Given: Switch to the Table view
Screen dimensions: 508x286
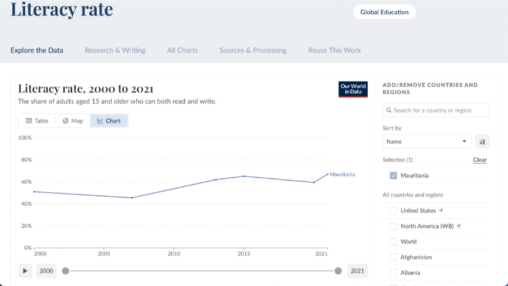Looking at the screenshot, I should (x=37, y=121).
